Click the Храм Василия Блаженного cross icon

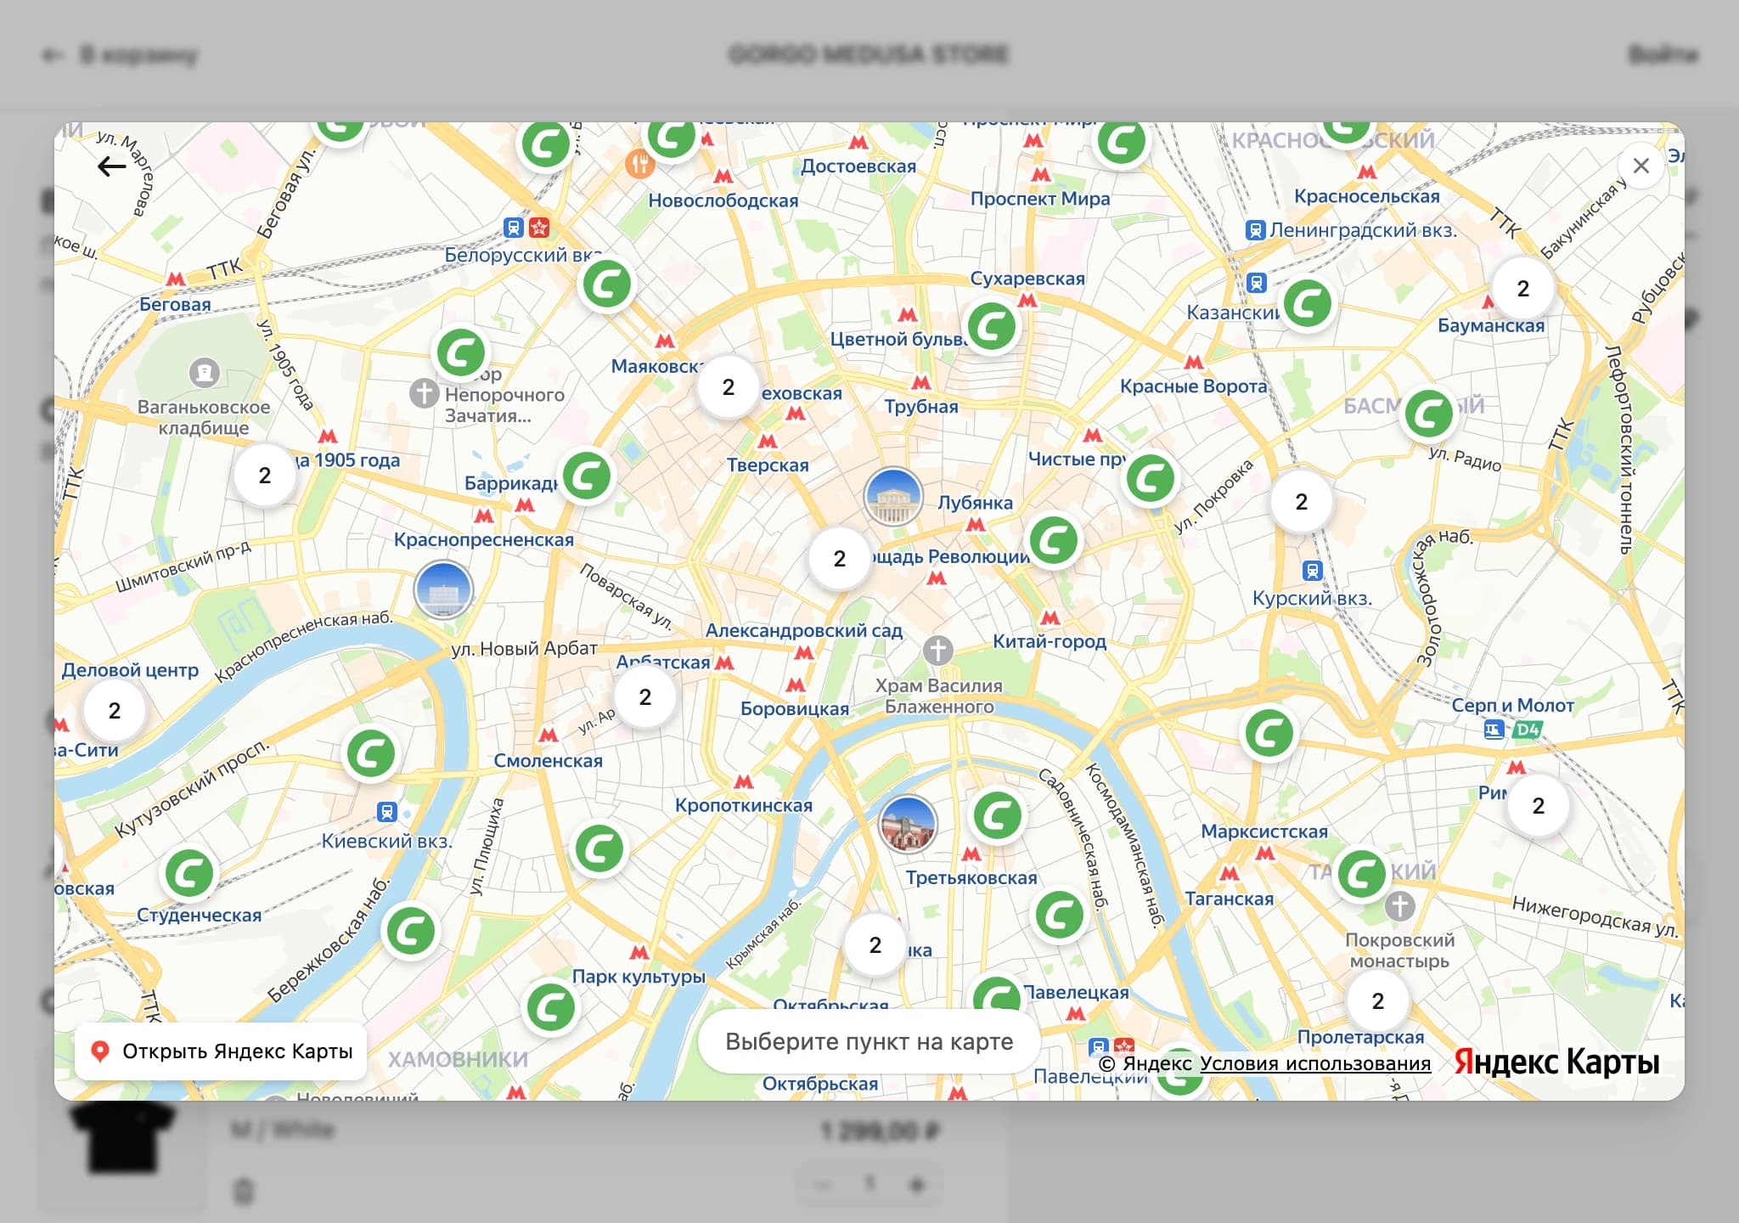tap(938, 651)
